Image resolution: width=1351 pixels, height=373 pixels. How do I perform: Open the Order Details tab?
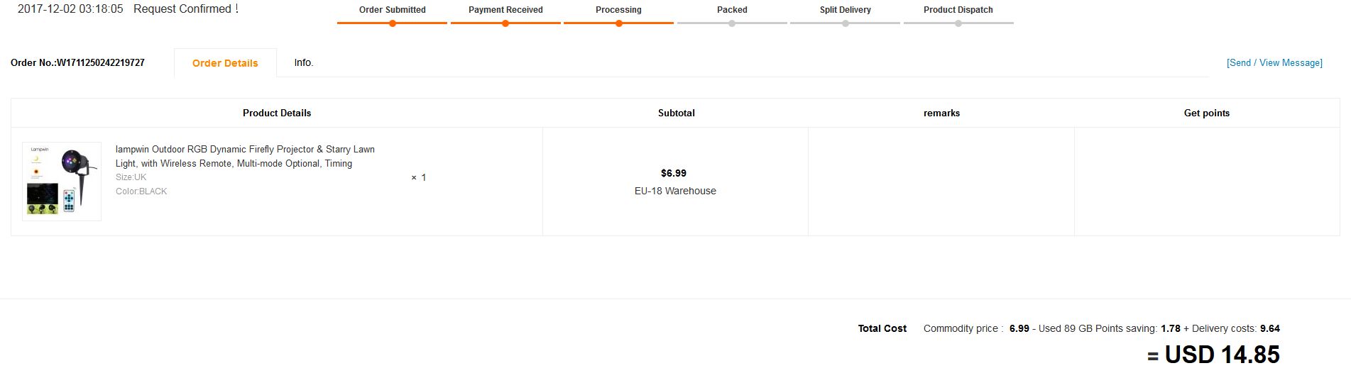pos(225,63)
